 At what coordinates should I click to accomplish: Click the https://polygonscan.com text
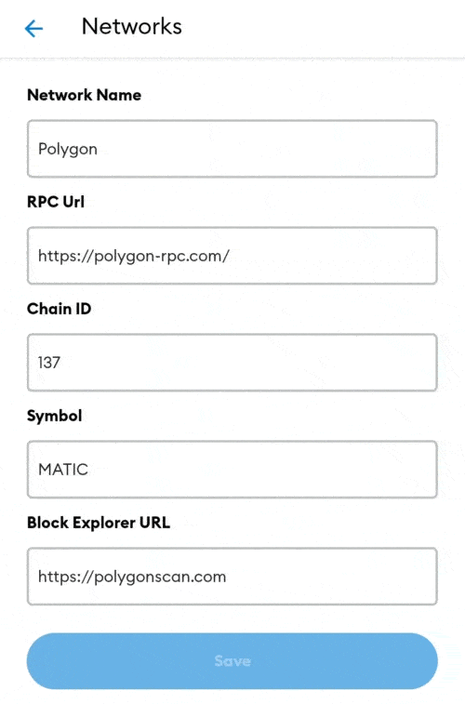[132, 577]
